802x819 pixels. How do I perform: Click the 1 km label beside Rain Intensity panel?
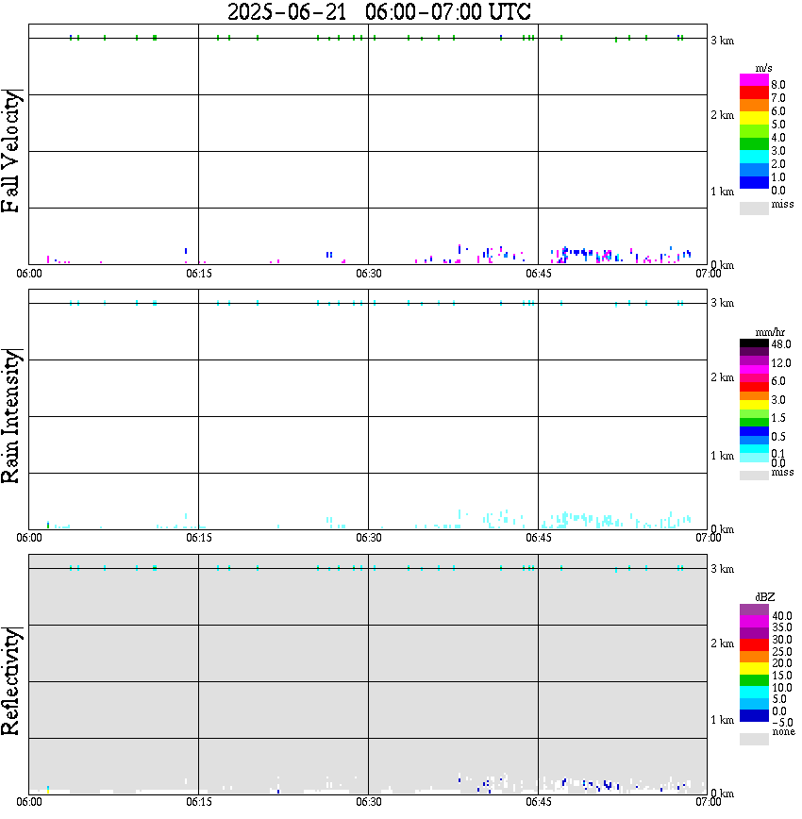(x=722, y=456)
